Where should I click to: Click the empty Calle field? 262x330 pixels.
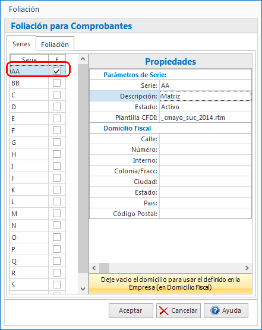206,139
